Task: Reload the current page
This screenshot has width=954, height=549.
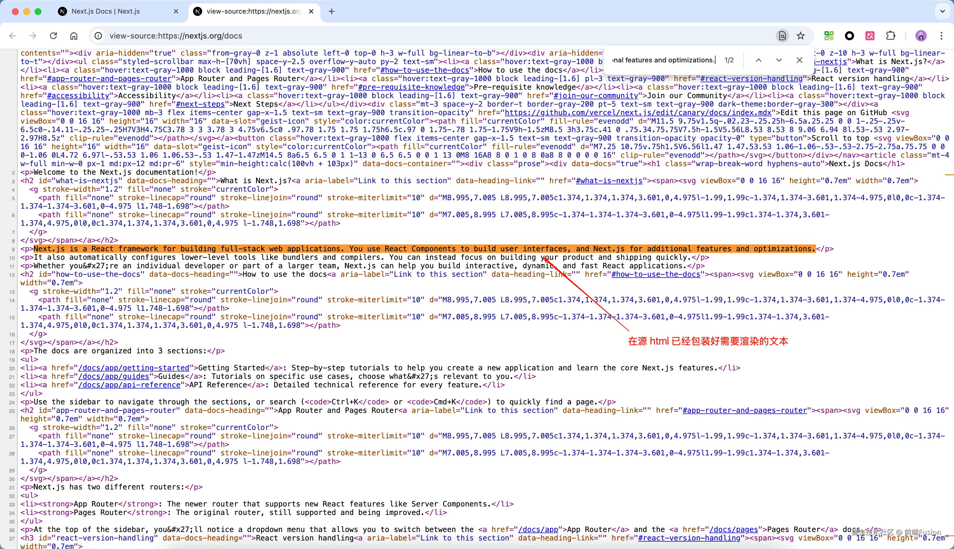Action: point(53,36)
